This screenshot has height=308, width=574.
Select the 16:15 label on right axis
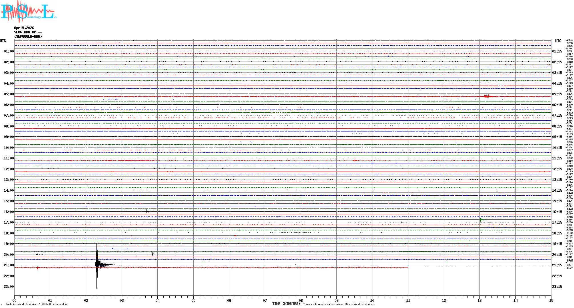[x=557, y=212]
